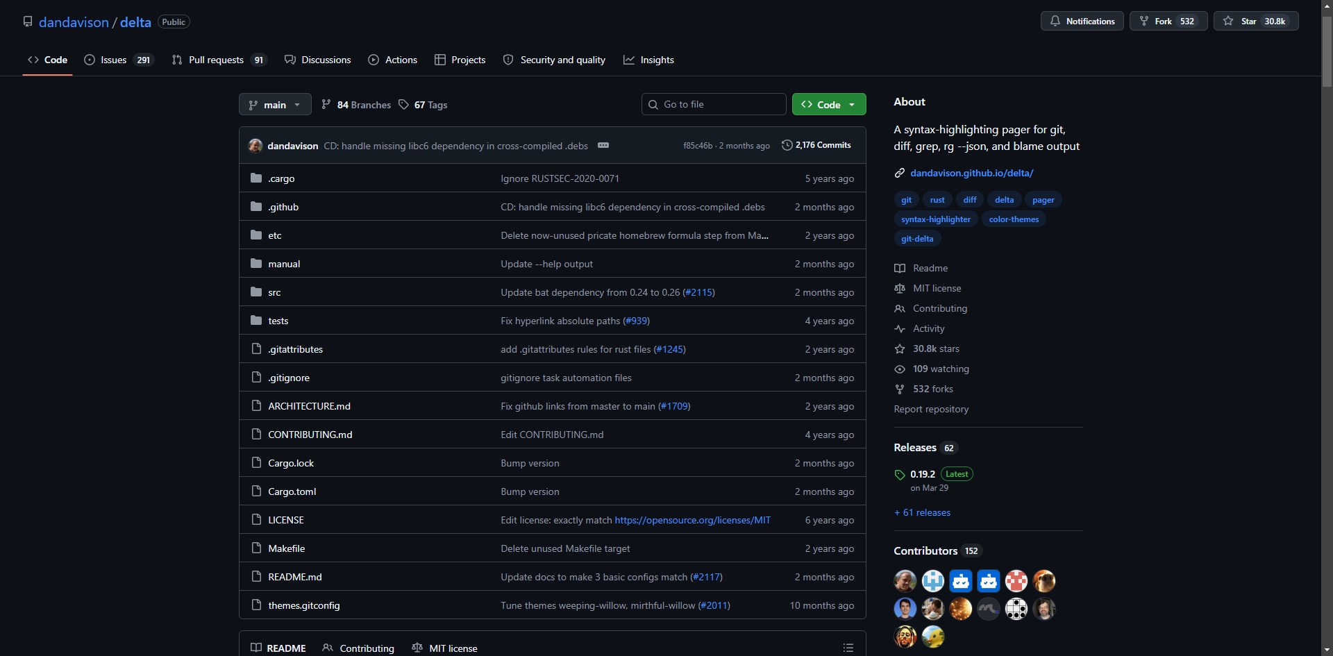Open pull request #2115 link
1333x656 pixels.
point(698,292)
